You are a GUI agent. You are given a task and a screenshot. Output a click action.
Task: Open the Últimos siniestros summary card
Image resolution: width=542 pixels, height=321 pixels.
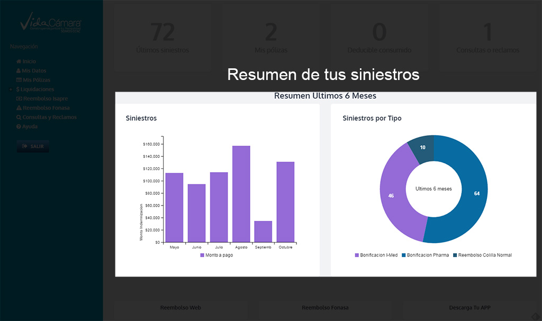pos(162,38)
